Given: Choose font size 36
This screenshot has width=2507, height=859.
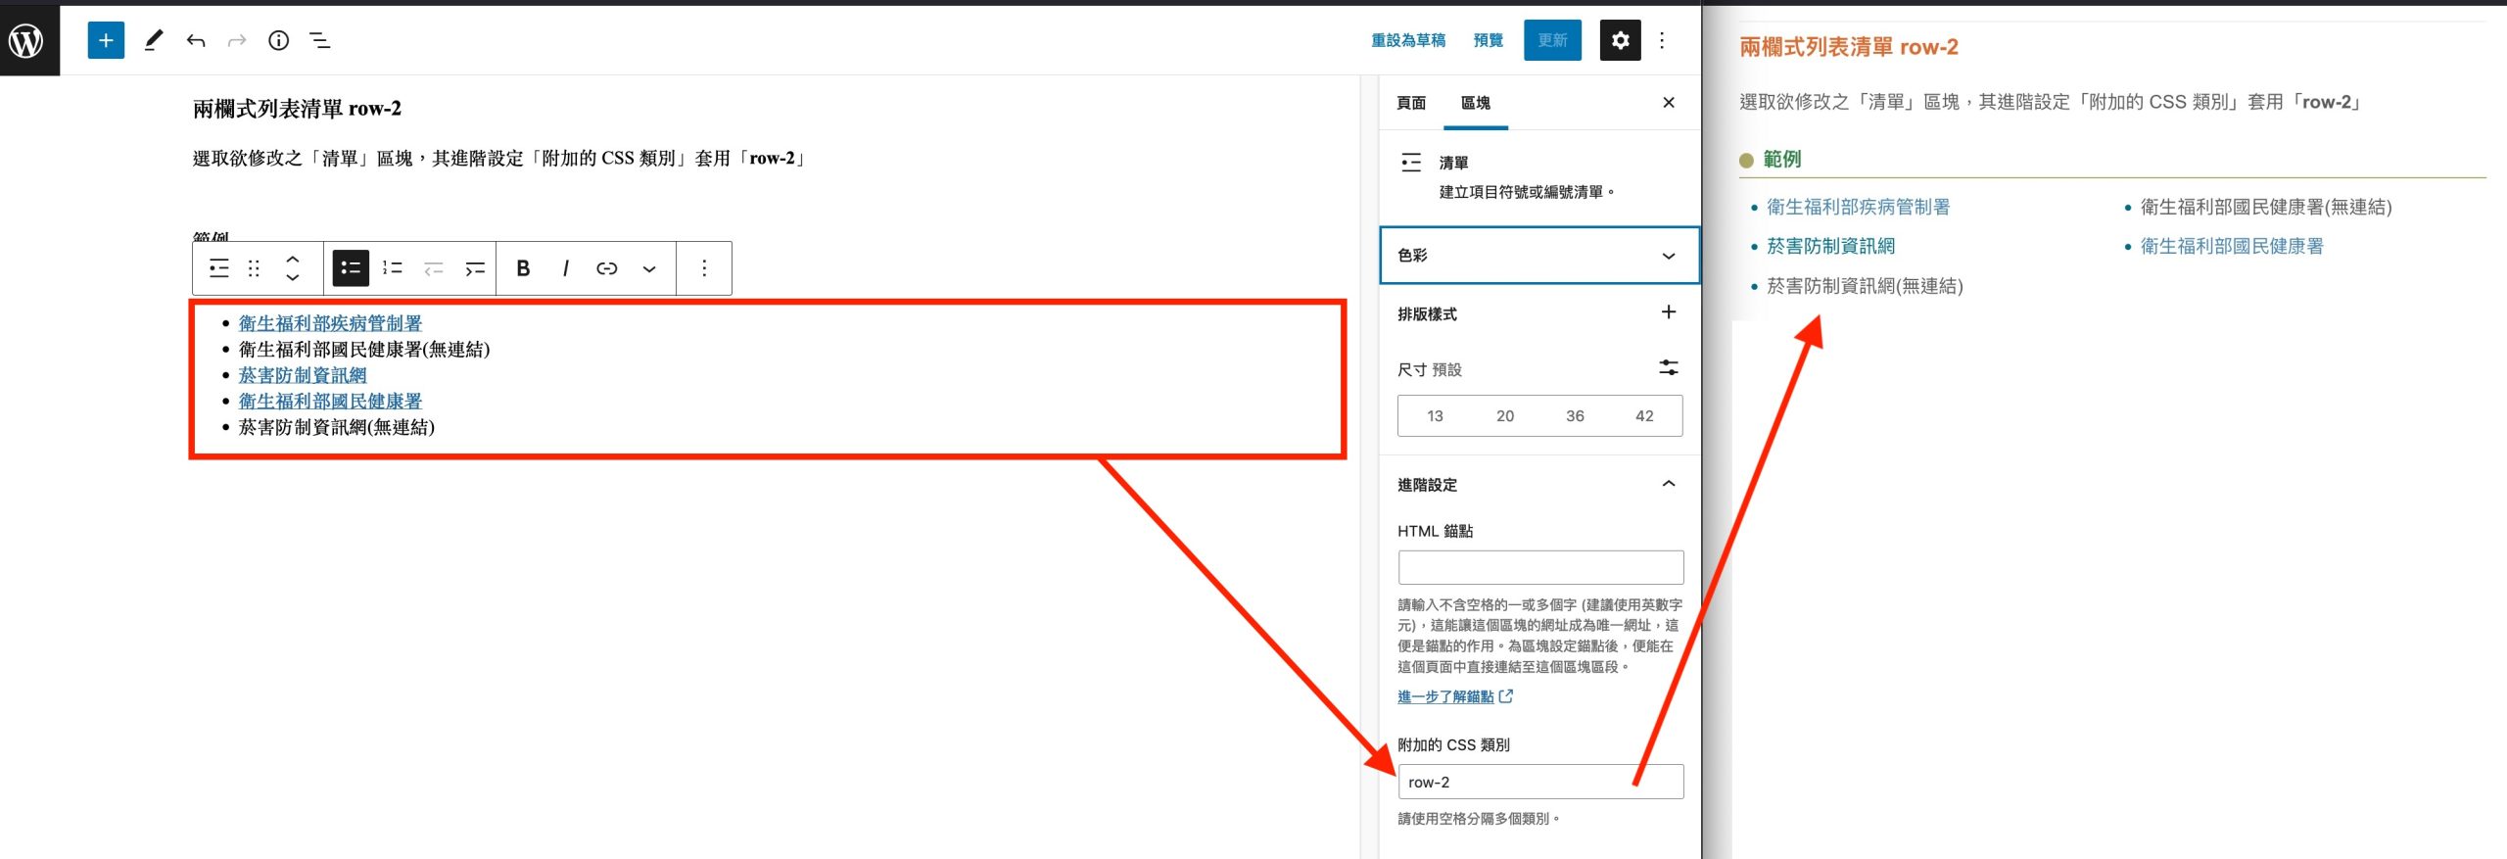Looking at the screenshot, I should [x=1575, y=416].
